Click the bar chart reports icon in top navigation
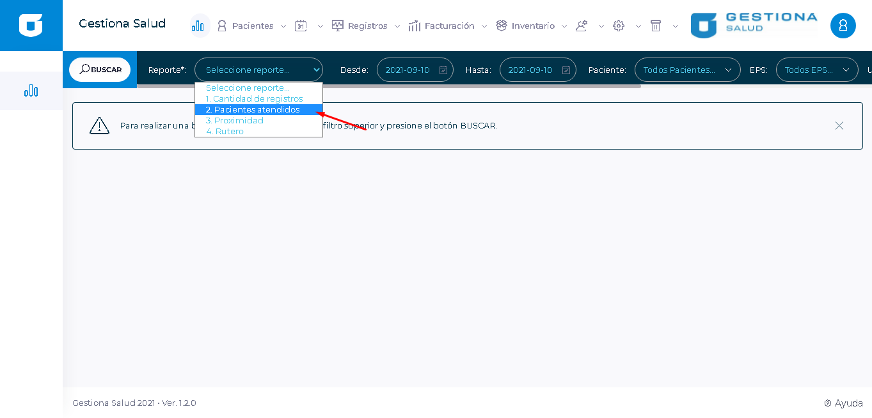The image size is (872, 418). (x=199, y=26)
